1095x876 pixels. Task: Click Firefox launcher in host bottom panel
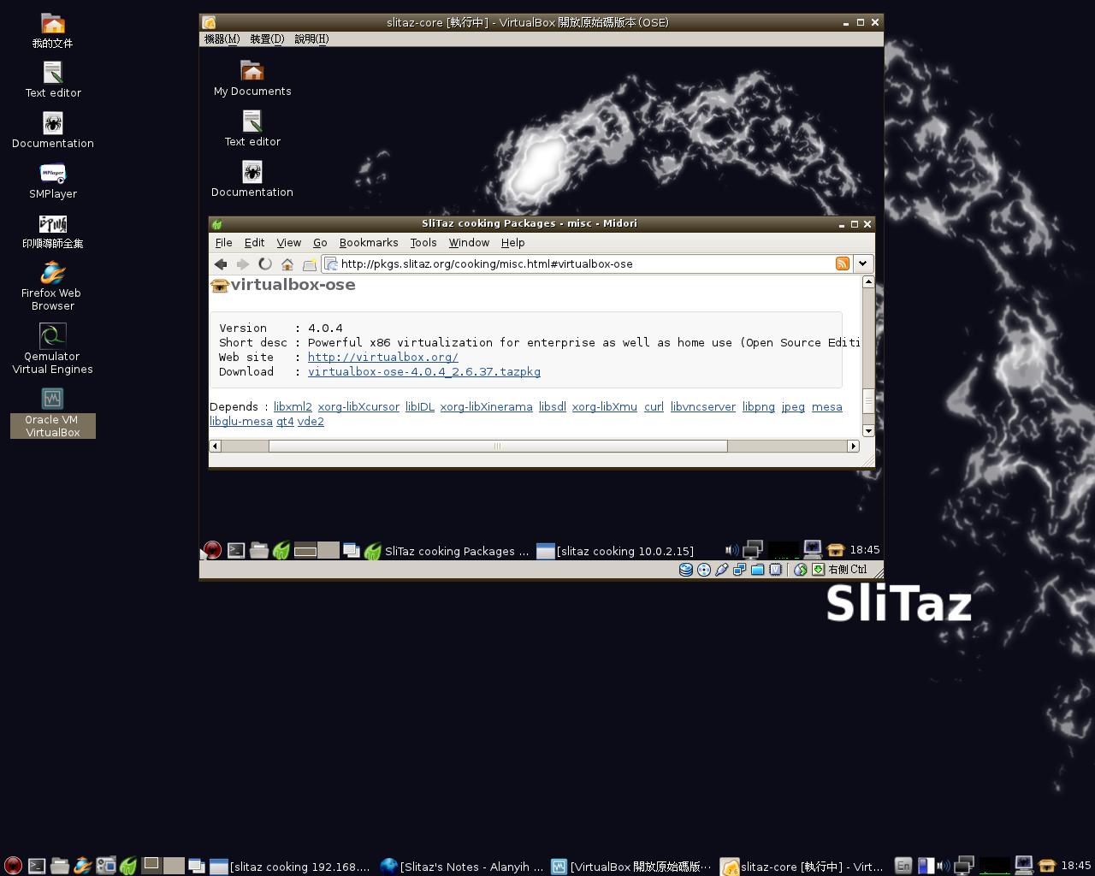pyautogui.click(x=83, y=867)
